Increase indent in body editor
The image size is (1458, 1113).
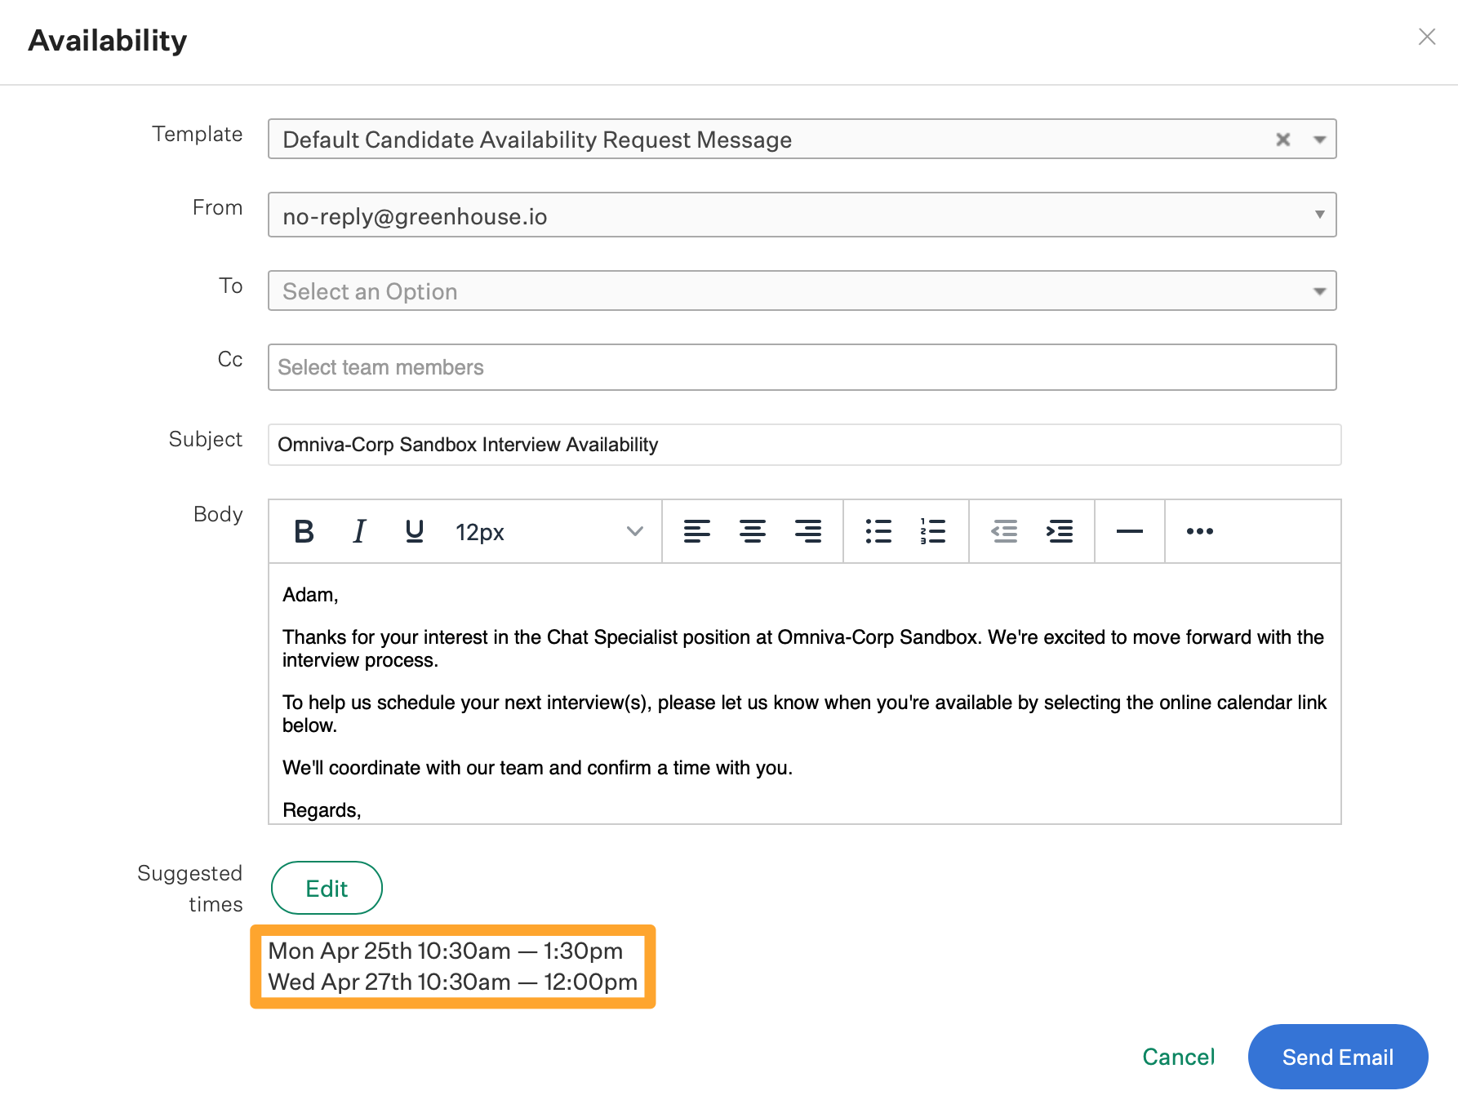1060,531
